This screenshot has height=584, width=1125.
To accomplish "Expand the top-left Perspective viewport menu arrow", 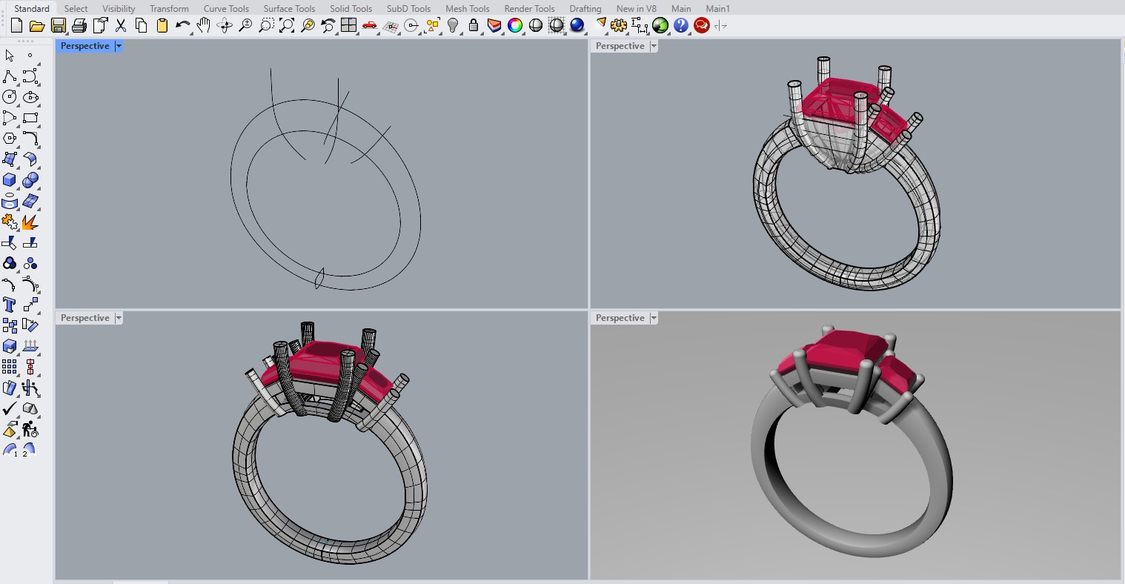I will (119, 46).
